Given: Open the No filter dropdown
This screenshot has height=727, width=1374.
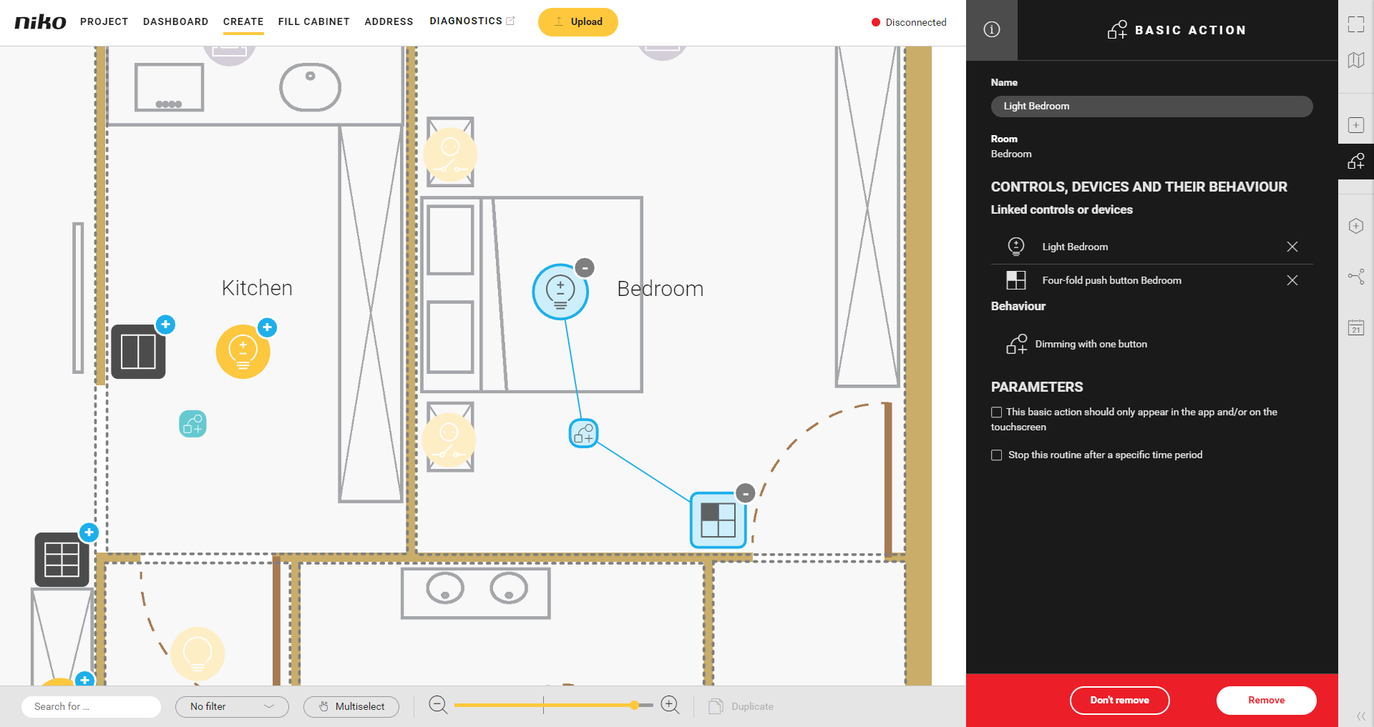Looking at the screenshot, I should pos(232,706).
